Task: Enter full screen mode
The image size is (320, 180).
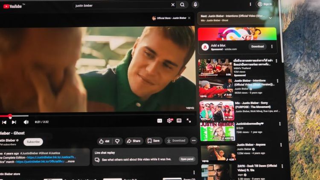Action: point(189,120)
